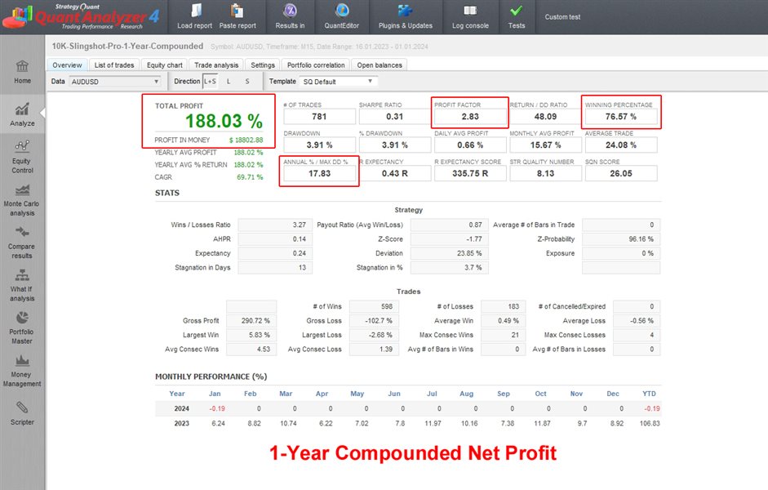
Task: Click the Stagnation in Days value 13
Action: [275, 268]
